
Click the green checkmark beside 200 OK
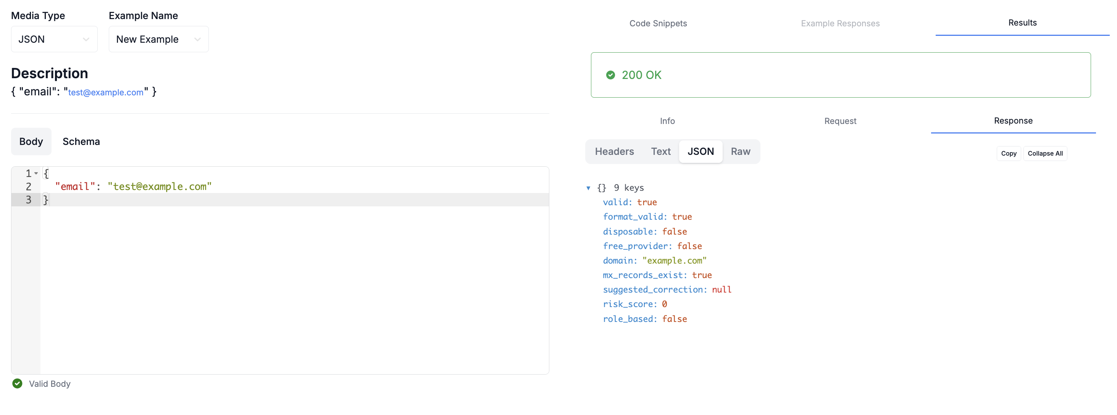(610, 74)
